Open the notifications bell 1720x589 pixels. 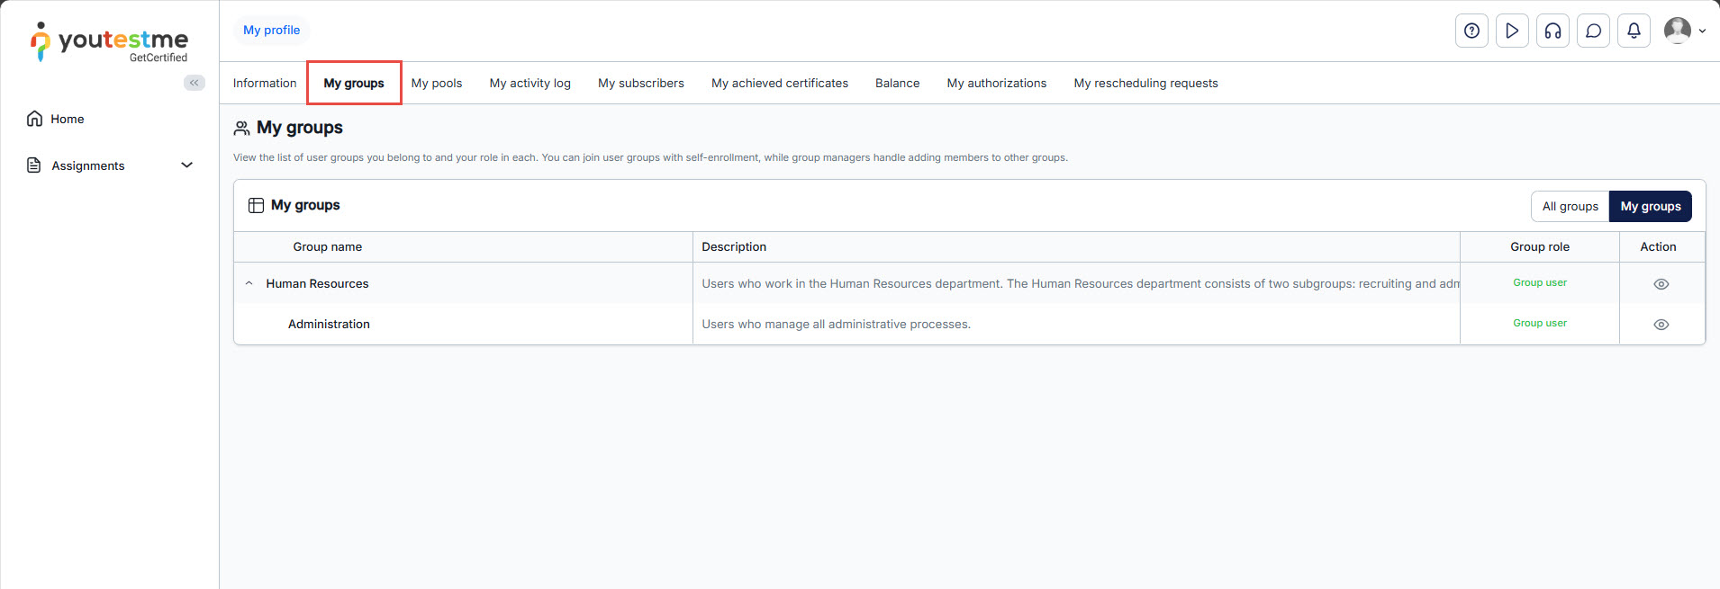coord(1634,31)
